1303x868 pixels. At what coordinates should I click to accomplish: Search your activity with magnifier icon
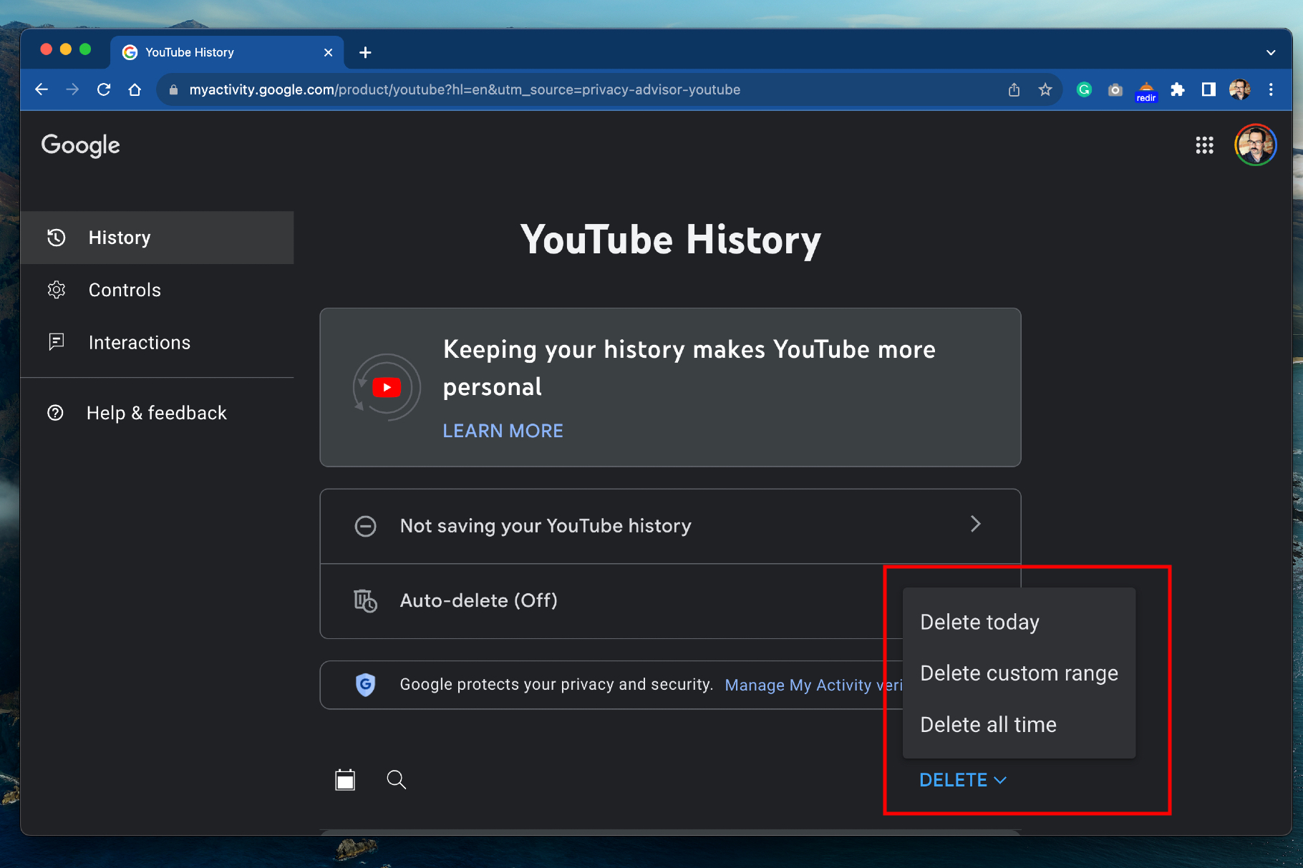(x=397, y=779)
